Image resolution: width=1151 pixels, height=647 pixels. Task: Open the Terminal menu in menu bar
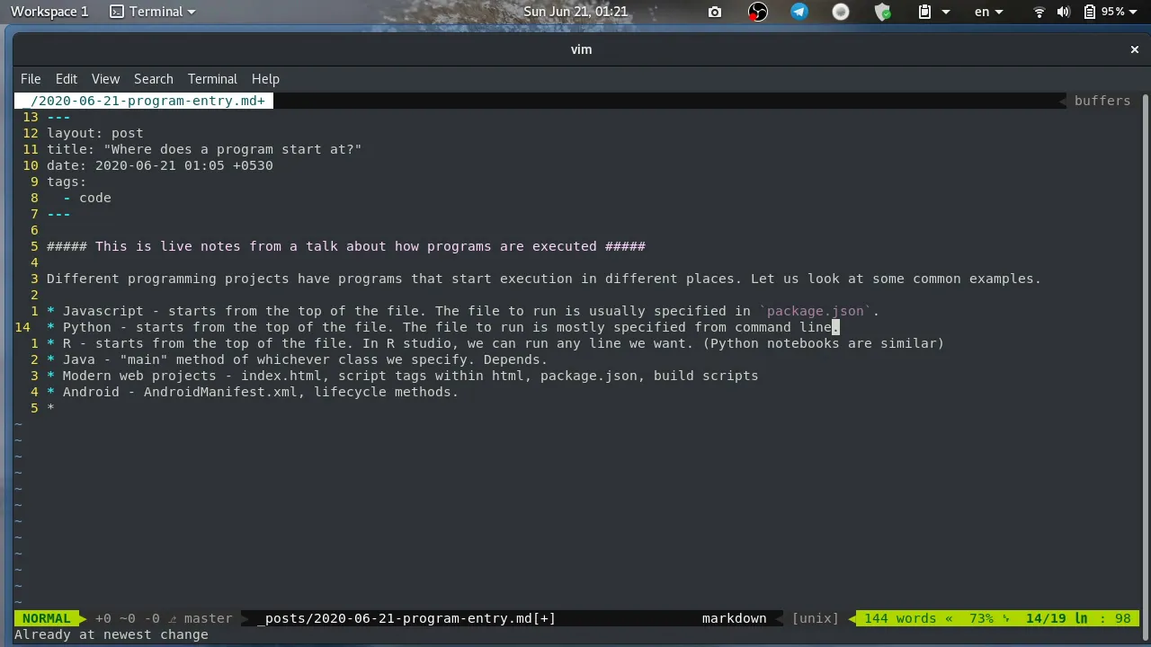pyautogui.click(x=212, y=79)
